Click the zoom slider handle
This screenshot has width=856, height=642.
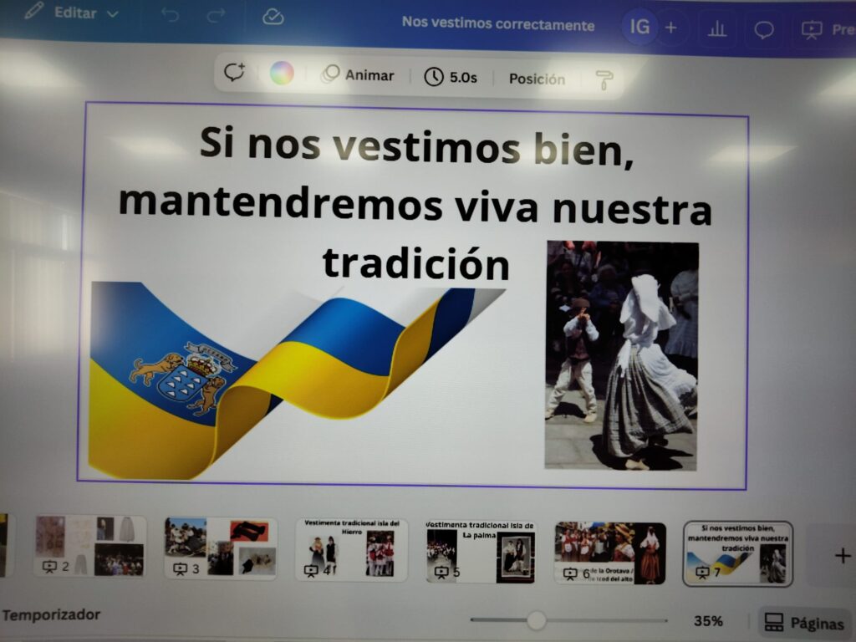point(537,620)
